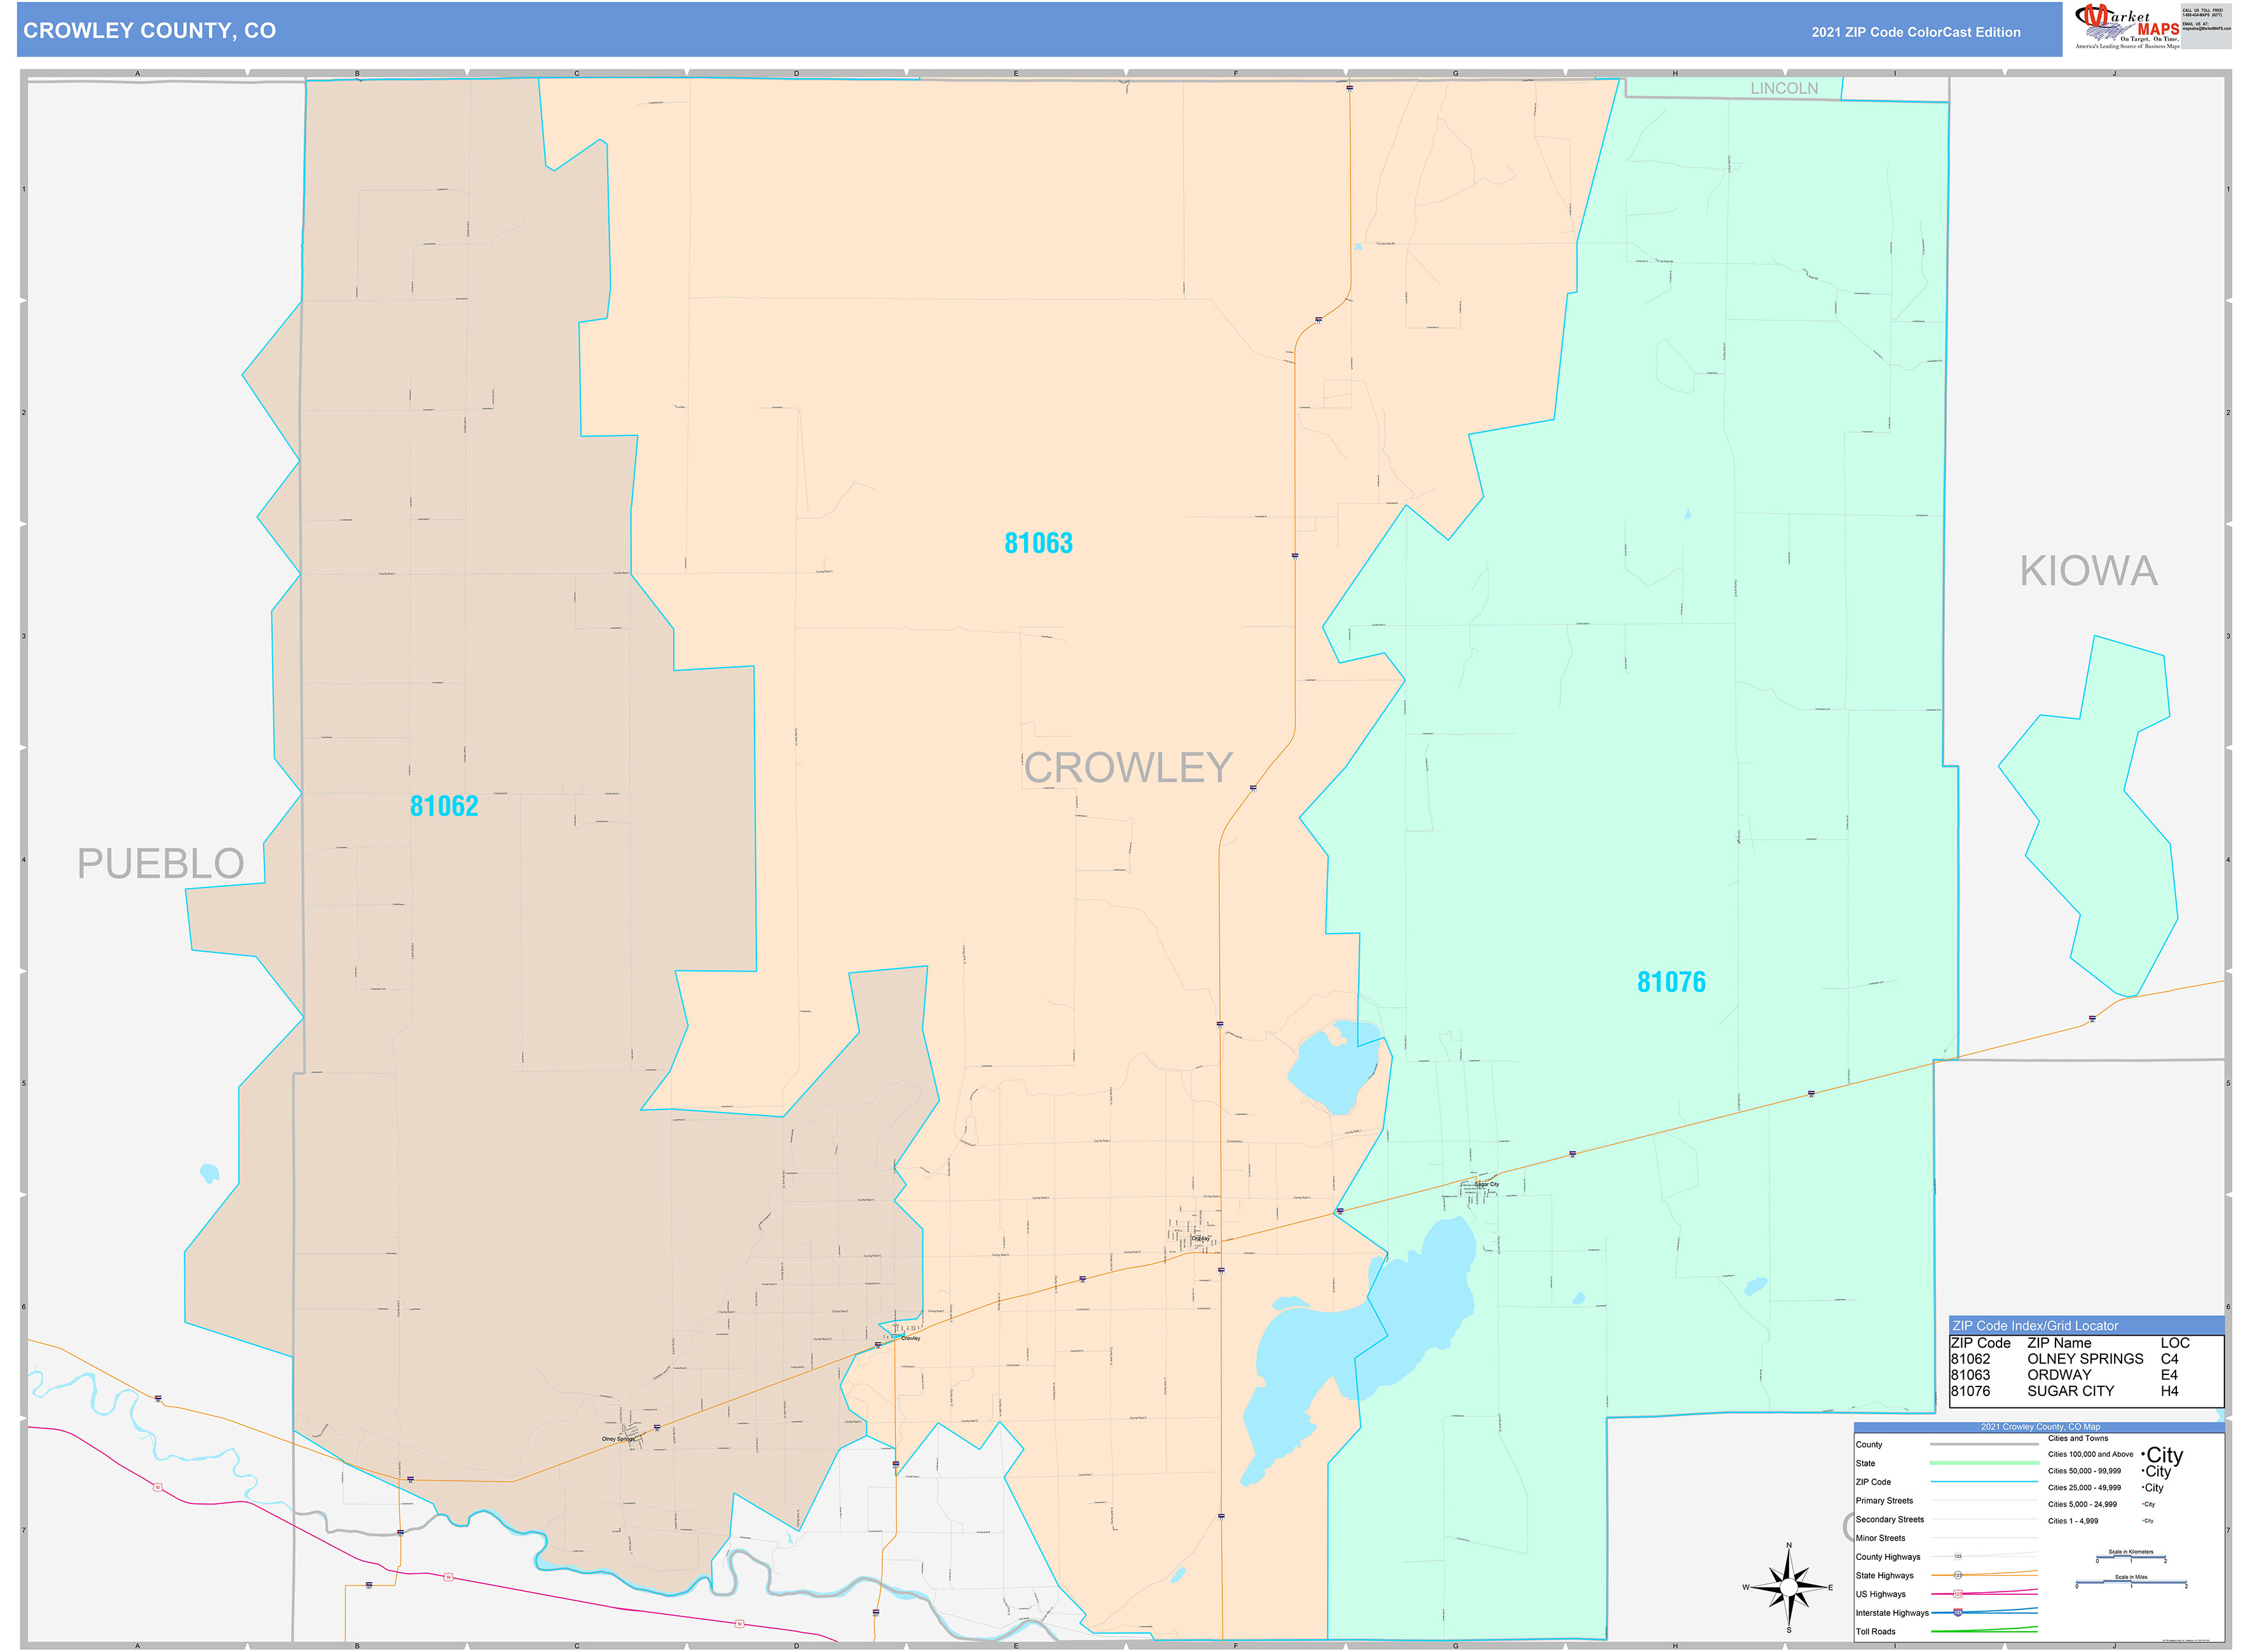
Task: Click the PUEBLO county label
Action: pos(160,864)
